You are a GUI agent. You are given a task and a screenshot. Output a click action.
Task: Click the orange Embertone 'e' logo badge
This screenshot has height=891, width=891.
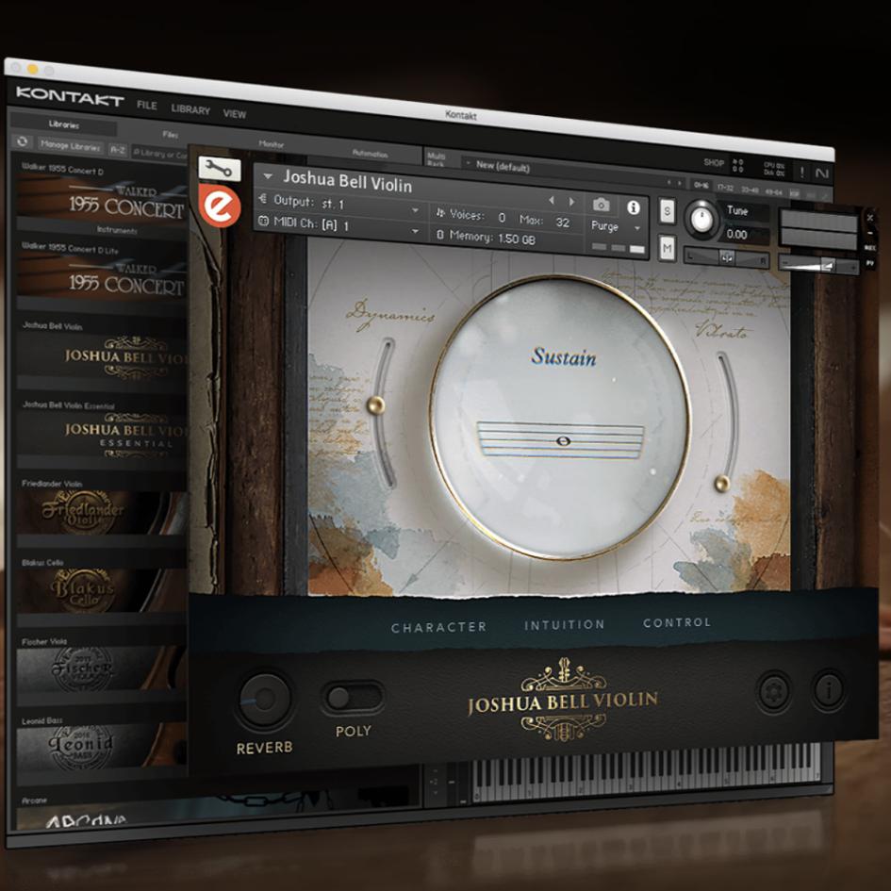[x=220, y=206]
